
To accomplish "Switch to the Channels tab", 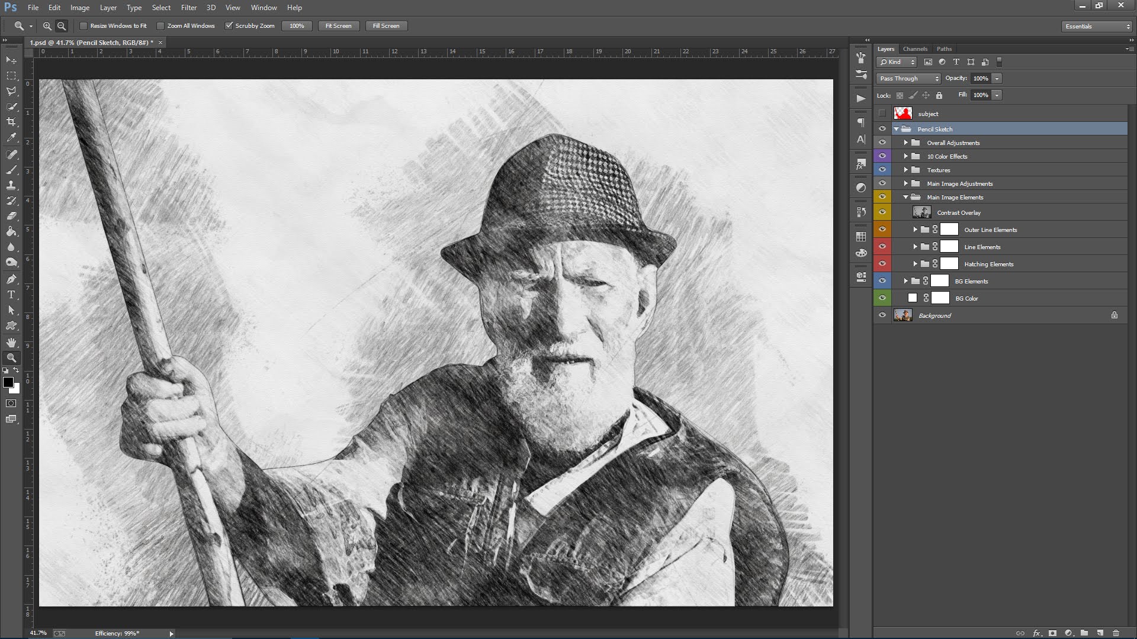I will (915, 49).
